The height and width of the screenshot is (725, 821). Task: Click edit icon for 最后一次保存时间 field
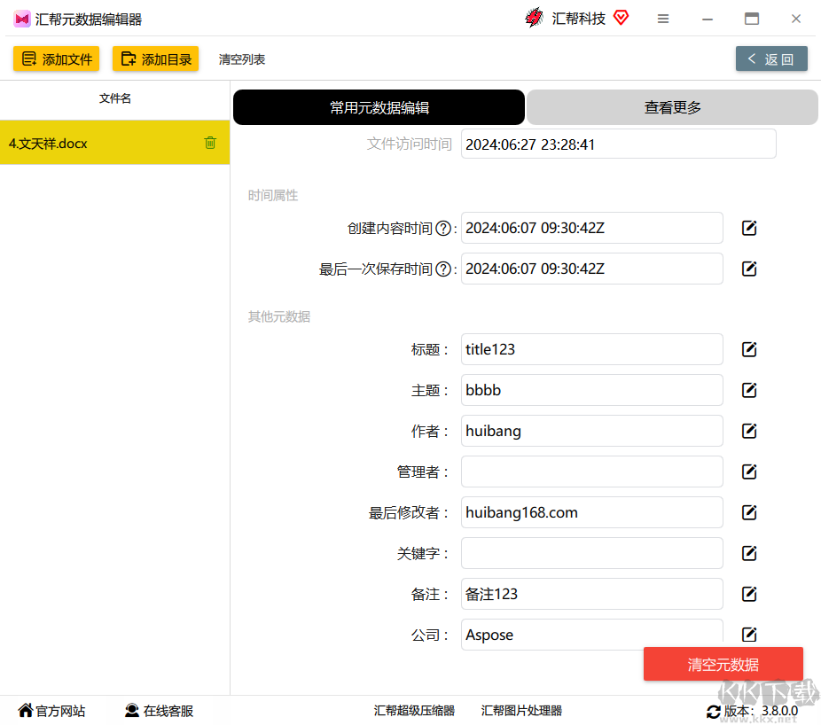(x=749, y=269)
